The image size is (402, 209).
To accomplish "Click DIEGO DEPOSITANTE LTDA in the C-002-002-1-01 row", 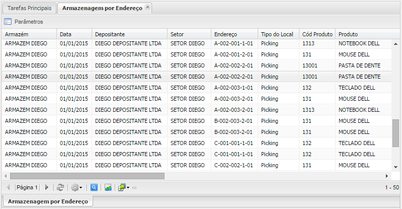I will pos(128,165).
